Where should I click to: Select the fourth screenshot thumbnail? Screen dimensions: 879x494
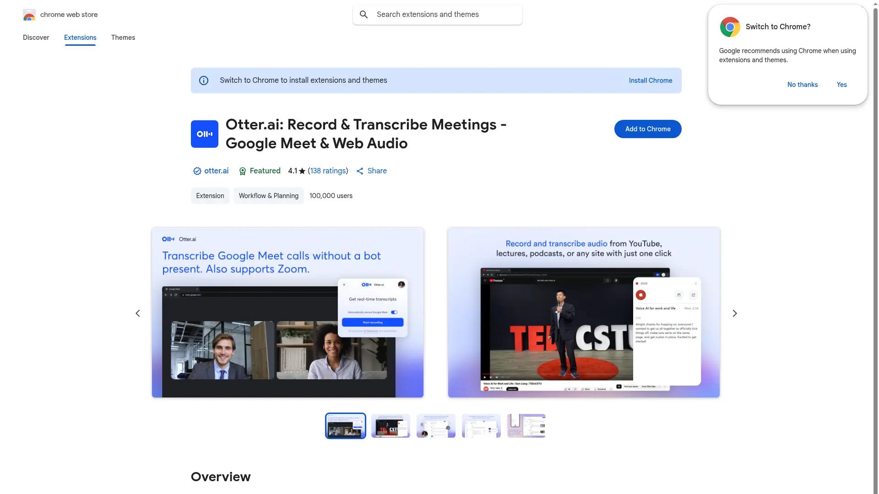coord(481,426)
